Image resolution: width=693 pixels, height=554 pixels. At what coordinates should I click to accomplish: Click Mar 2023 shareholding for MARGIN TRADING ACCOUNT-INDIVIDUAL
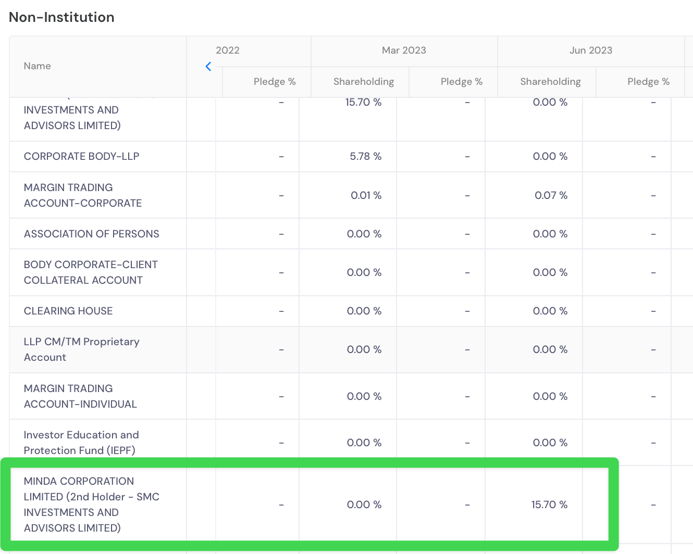coord(364,396)
